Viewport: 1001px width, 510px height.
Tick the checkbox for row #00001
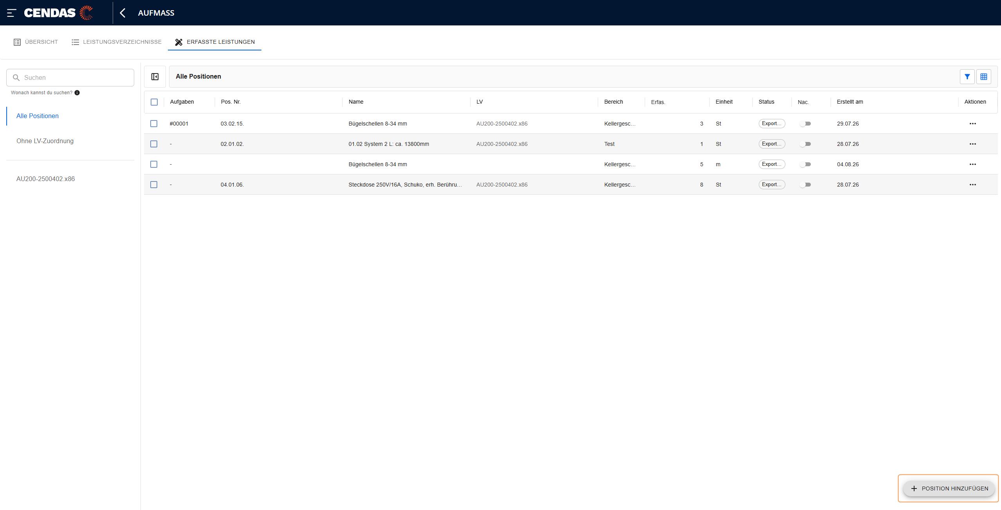pos(154,124)
